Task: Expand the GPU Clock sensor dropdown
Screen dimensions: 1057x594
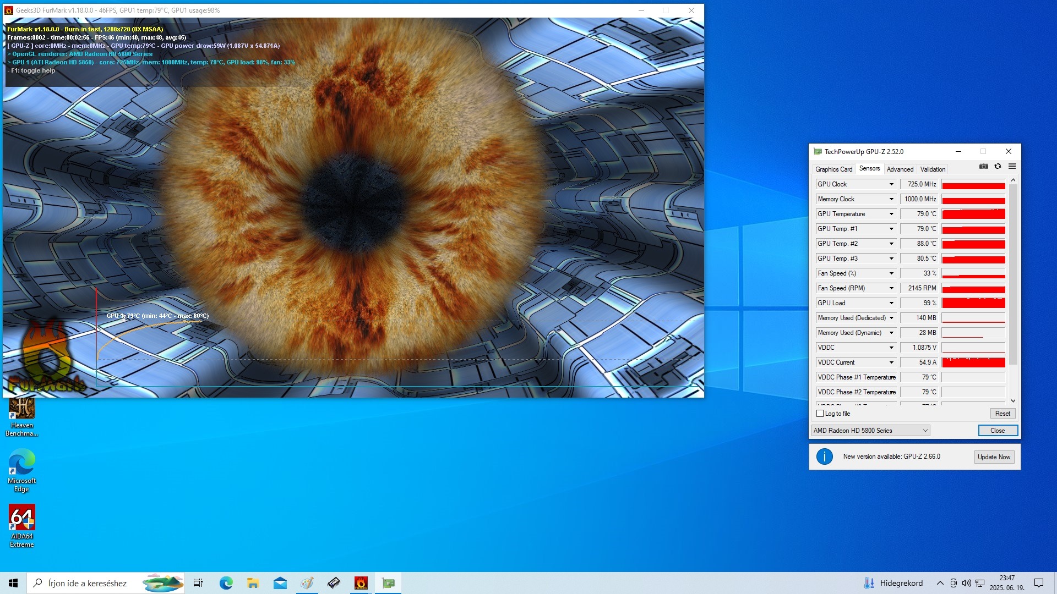Action: click(891, 184)
